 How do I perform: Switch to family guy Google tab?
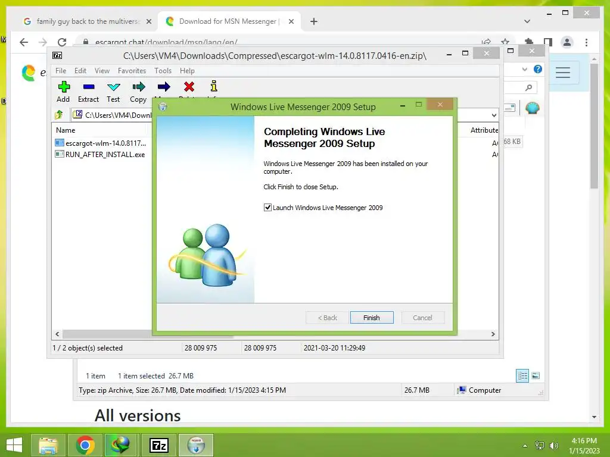tap(88, 21)
